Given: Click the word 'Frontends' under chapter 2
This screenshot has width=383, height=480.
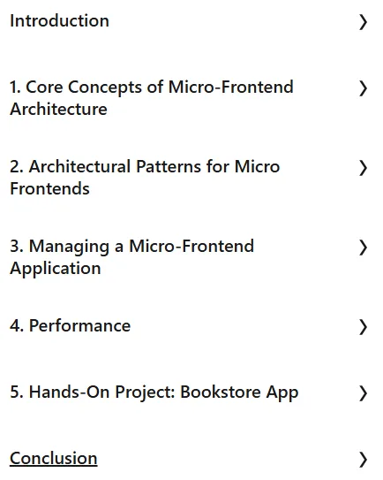Looking at the screenshot, I should (x=49, y=188).
